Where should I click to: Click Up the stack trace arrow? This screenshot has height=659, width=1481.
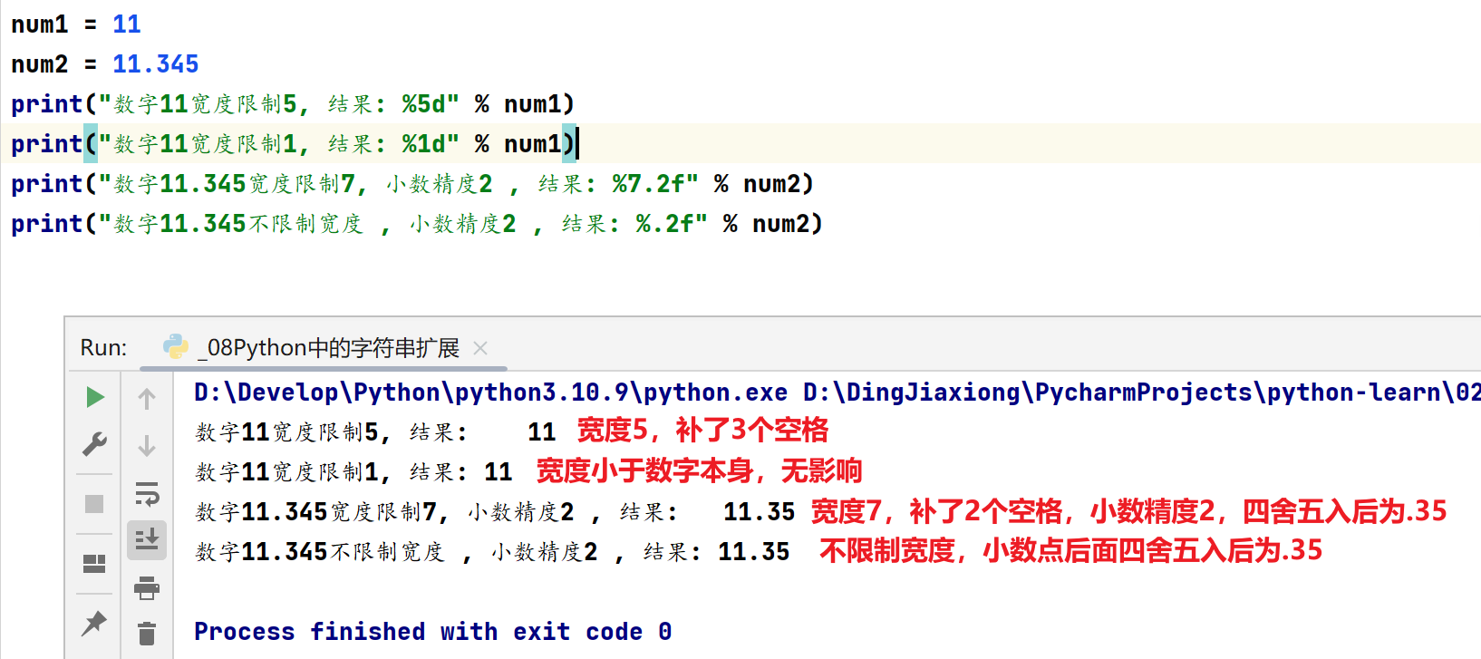tap(147, 399)
